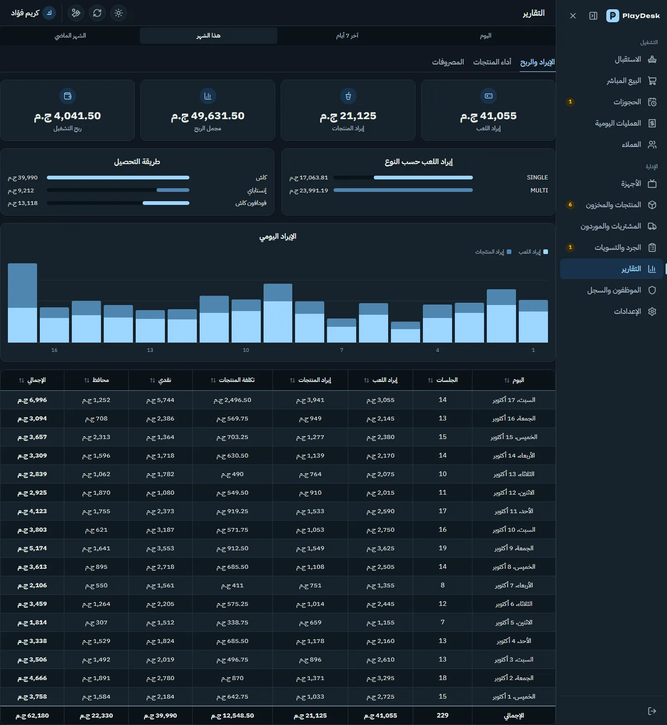Open الاستقبال via its reception bell icon
The image size is (667, 725).
[x=652, y=59]
